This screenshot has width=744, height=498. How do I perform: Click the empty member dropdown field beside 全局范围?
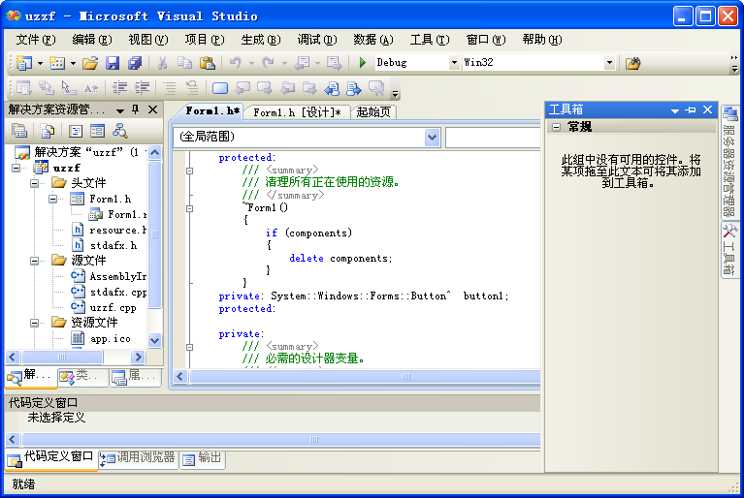(x=493, y=138)
